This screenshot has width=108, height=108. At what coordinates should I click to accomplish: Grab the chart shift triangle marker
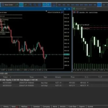[46, 11]
